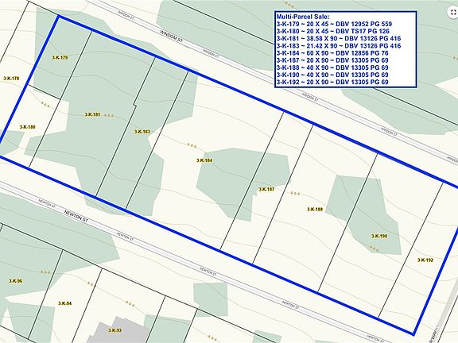The width and height of the screenshot is (458, 343).
Task: Select parcel 3-K-190 label
Action: pyautogui.click(x=379, y=236)
